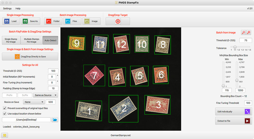Click the zoom in magnifier icon

pos(249,32)
